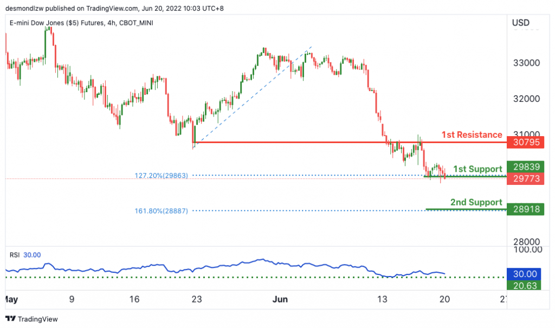Click the 1st Support text annotation

point(478,169)
